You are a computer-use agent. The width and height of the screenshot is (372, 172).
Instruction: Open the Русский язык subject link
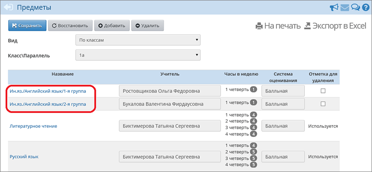(24, 157)
